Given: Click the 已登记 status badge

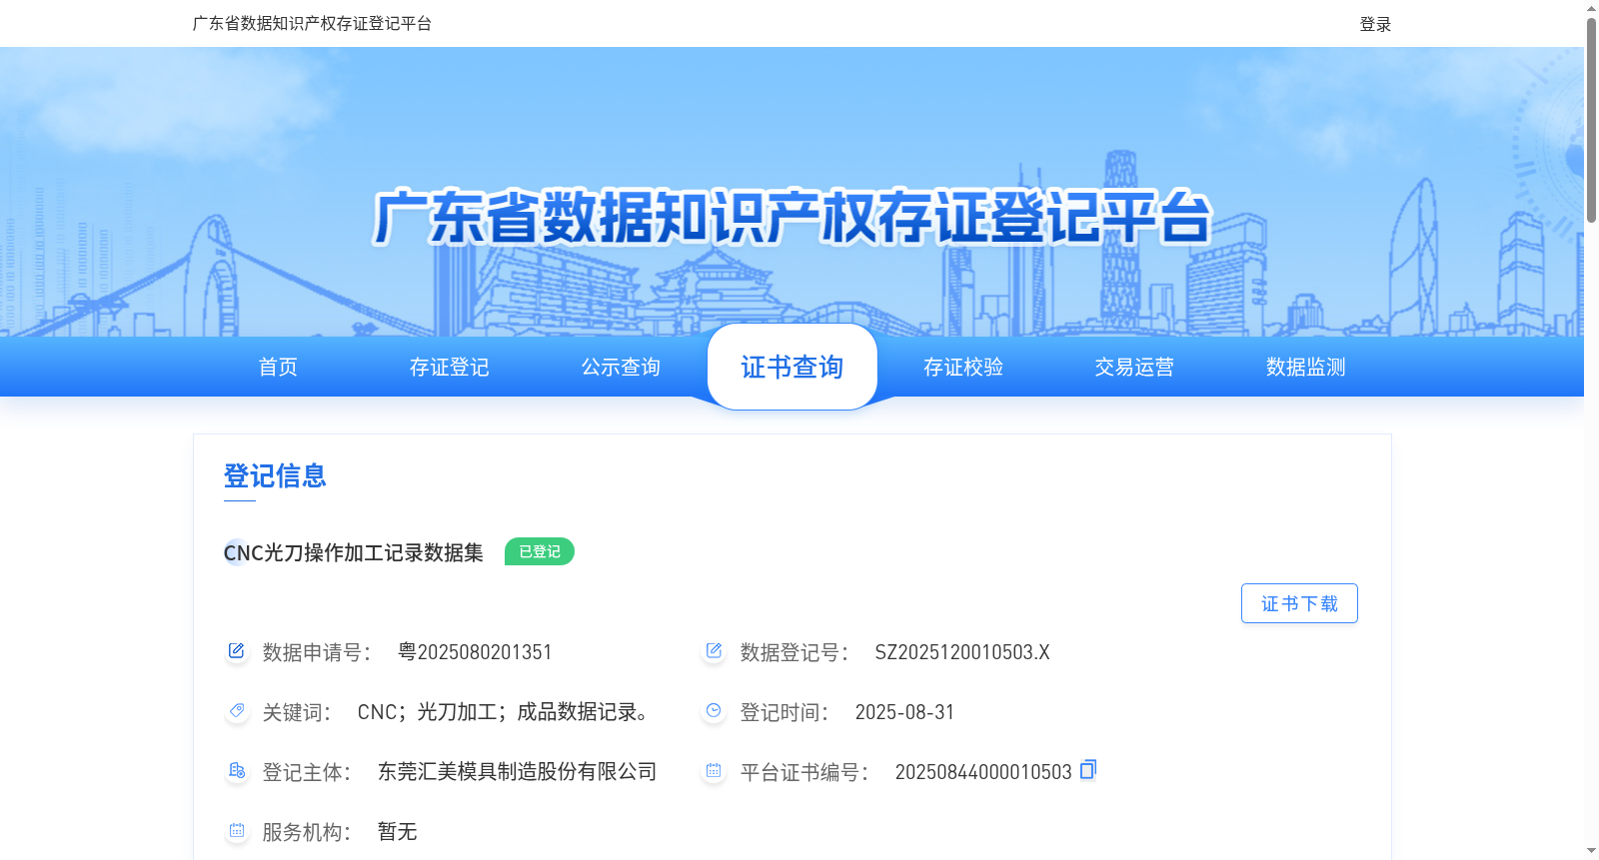Looking at the screenshot, I should [x=540, y=551].
